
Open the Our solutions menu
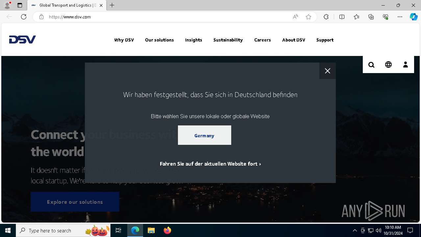point(160,40)
